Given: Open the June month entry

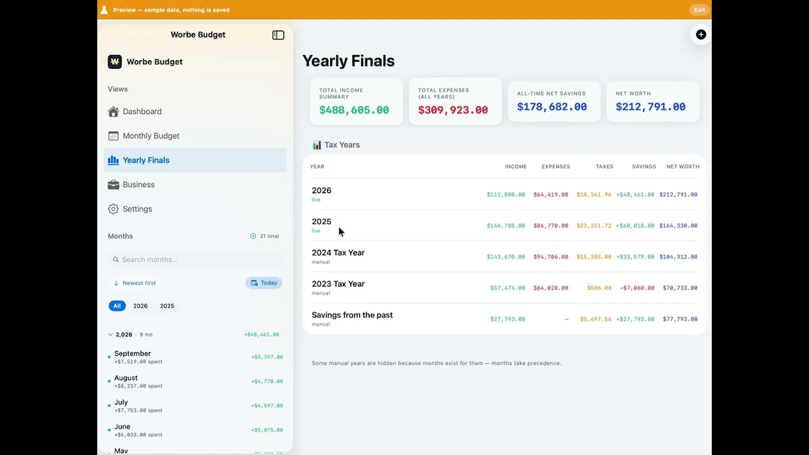Looking at the screenshot, I should click(x=195, y=430).
